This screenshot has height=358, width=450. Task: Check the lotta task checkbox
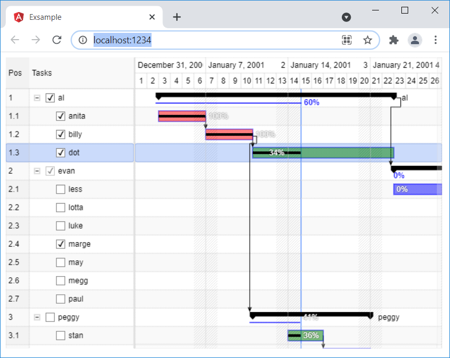pyautogui.click(x=61, y=208)
